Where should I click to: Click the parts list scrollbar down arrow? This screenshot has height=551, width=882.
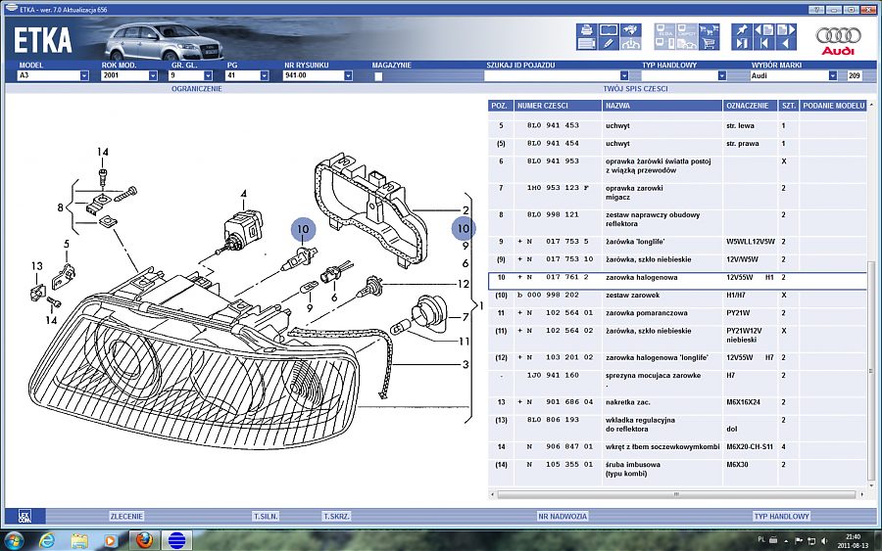(872, 485)
